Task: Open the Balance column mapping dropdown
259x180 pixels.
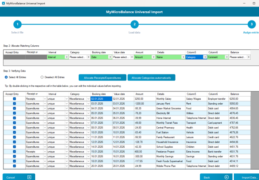Action: (249, 57)
